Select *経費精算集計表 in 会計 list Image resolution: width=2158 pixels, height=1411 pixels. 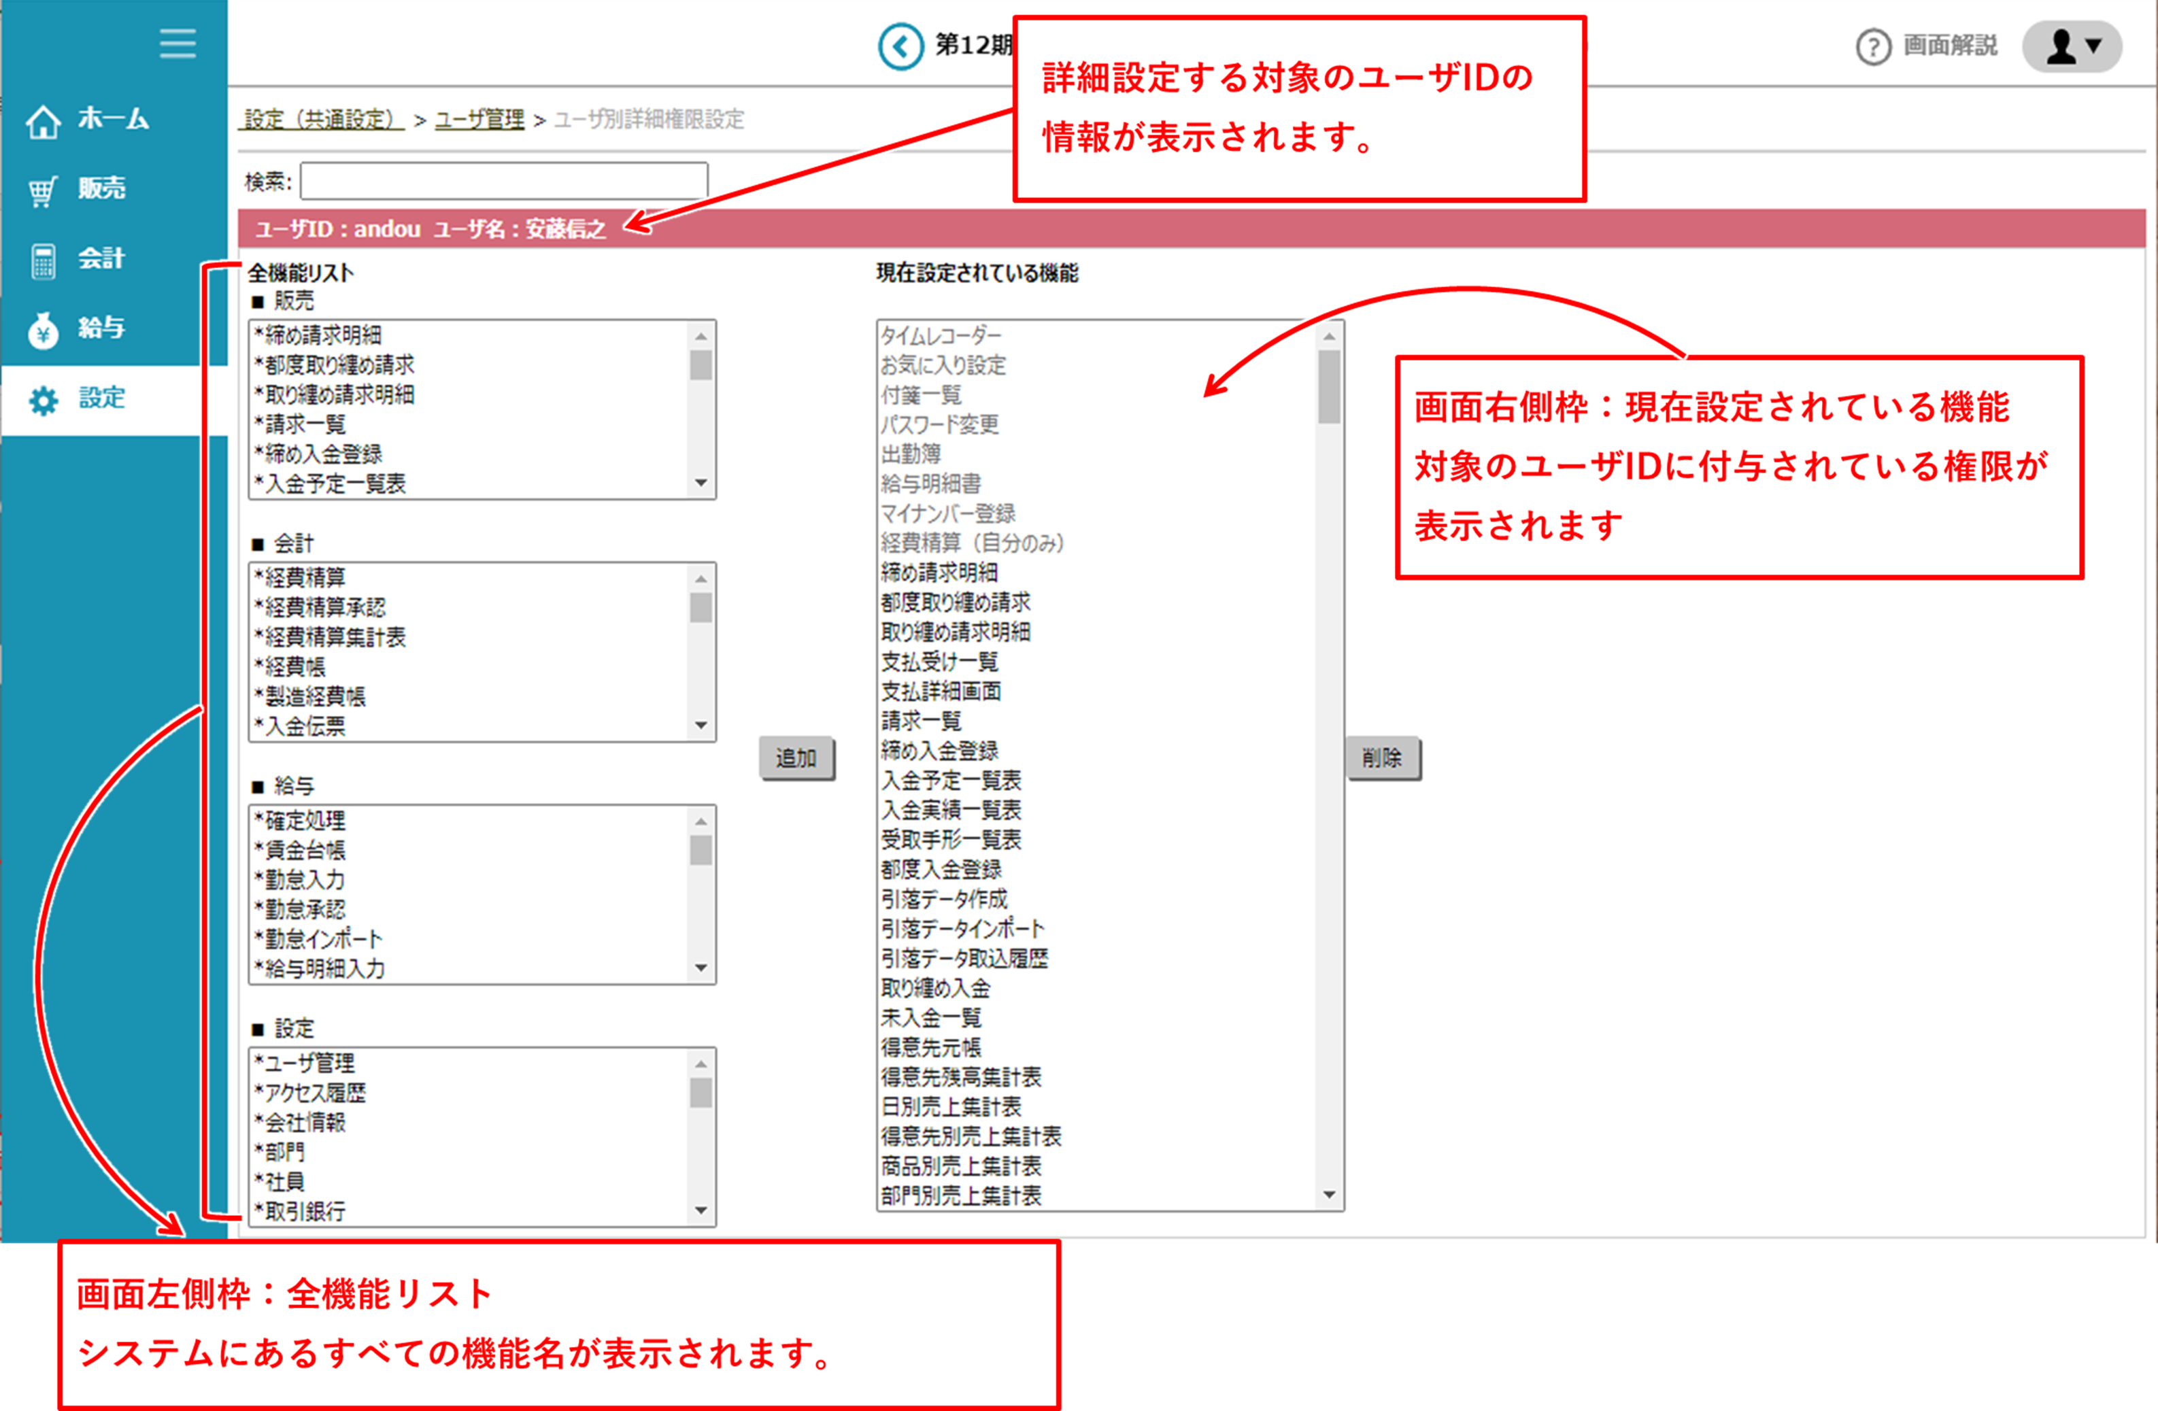(469, 637)
